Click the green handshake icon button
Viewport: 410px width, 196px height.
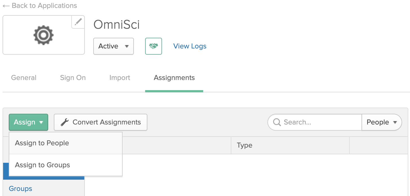[x=154, y=46]
